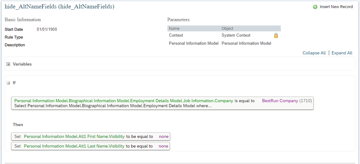Click the Alt1 Last Name.Visibility field
This screenshot has height=164, width=360.
[74, 146]
